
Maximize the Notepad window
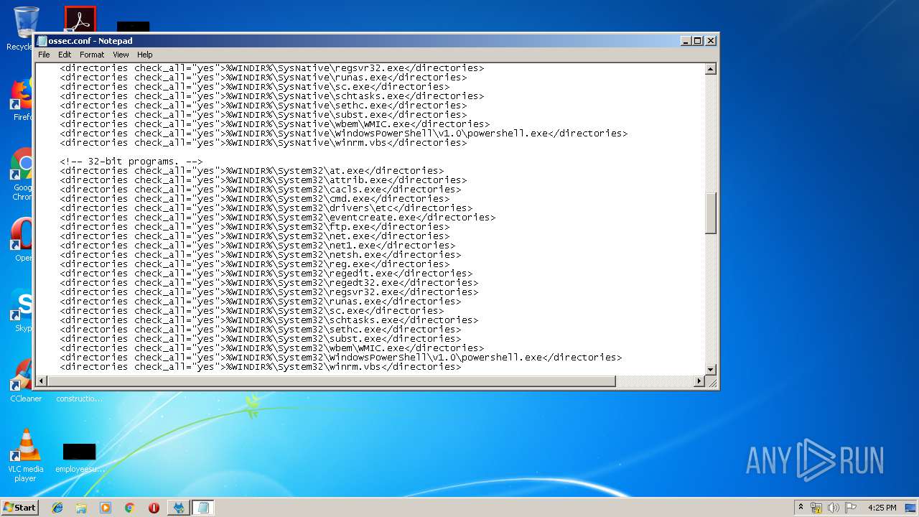coord(697,41)
